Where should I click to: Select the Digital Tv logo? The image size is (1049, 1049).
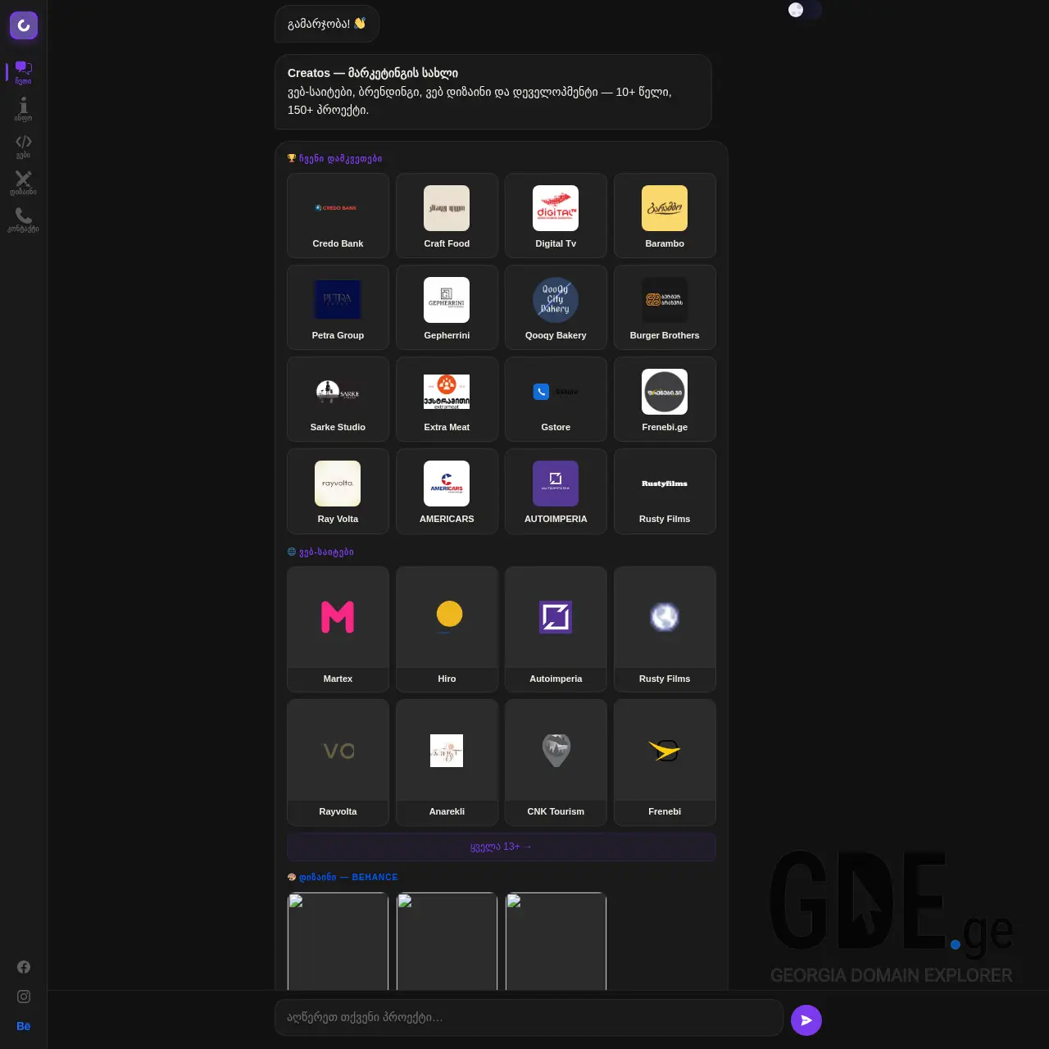pyautogui.click(x=556, y=208)
